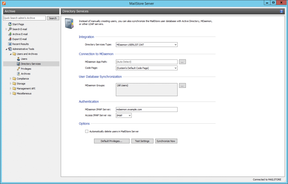Open the Code Page dropdown

175,68
